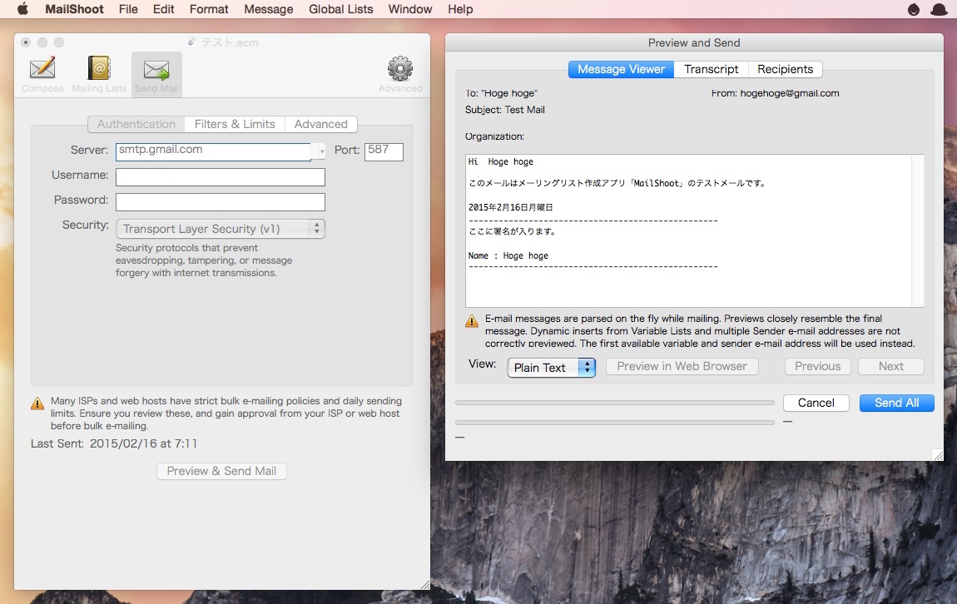Screen dimensions: 957x604
Task: Click the notification bell icon in menu bar
Action: [939, 9]
